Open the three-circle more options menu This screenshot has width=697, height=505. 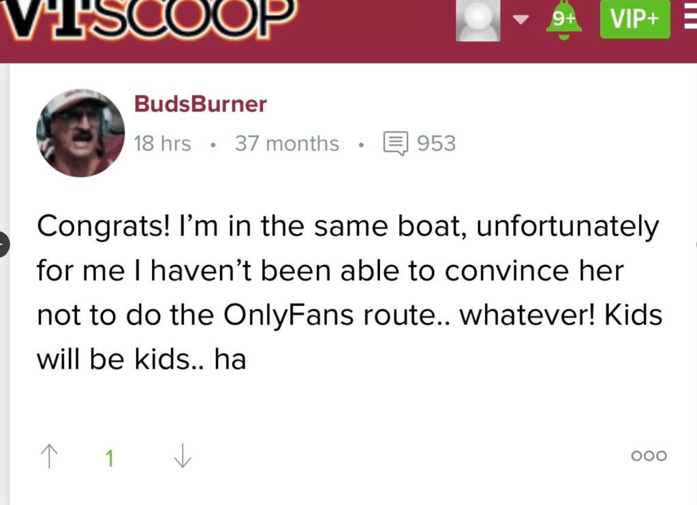click(x=649, y=456)
